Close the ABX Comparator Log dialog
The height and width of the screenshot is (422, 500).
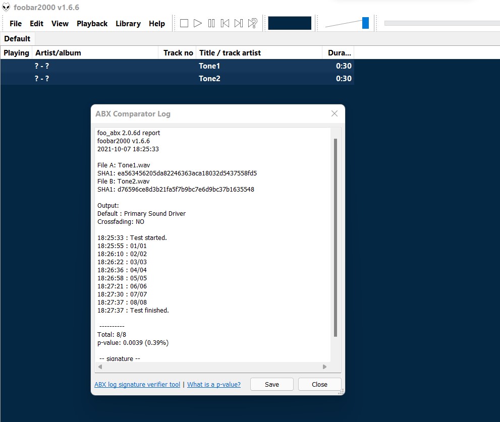pos(334,113)
